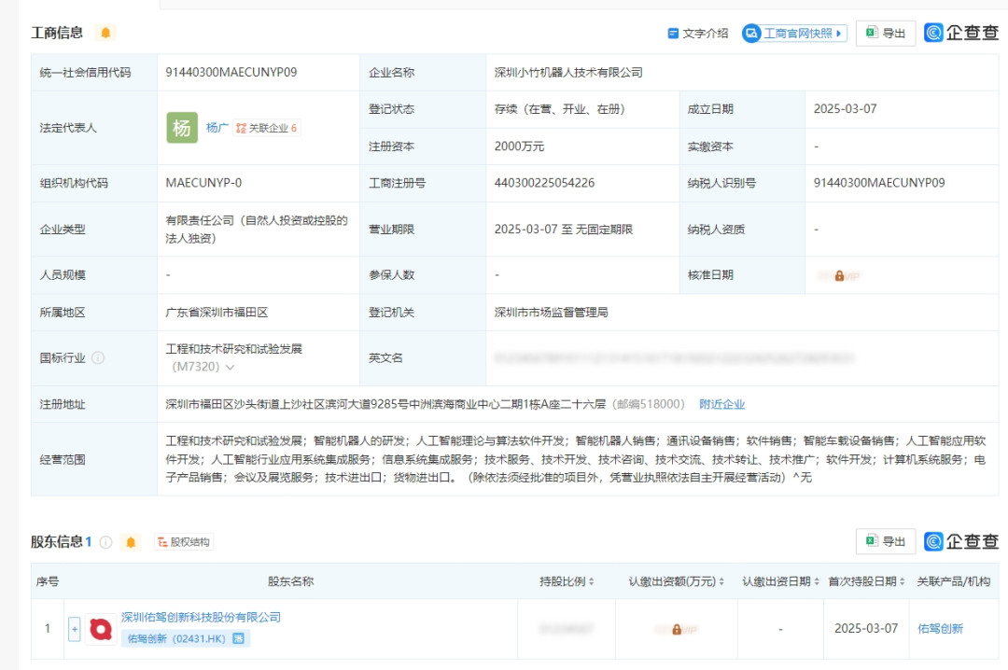Viewport: 1008px width, 670px height.
Task: Expand industry code M7320 chevron
Action: pyautogui.click(x=231, y=367)
